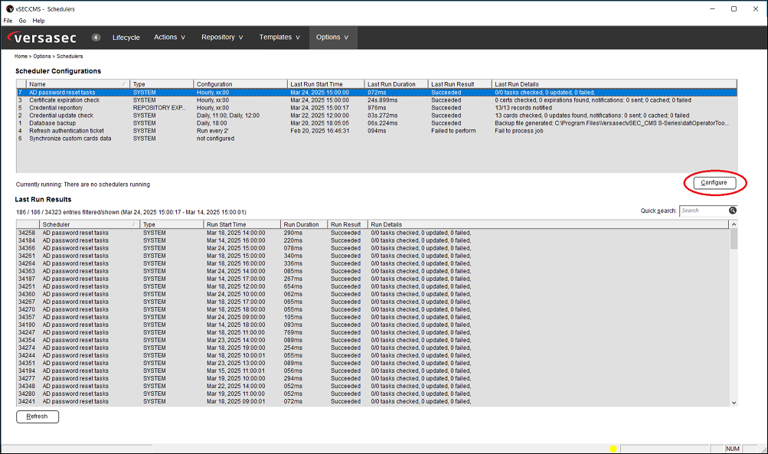Click the Mar 22, 2025 14:00:00 start time
Viewport: 768px width, 454px height.
236,386
